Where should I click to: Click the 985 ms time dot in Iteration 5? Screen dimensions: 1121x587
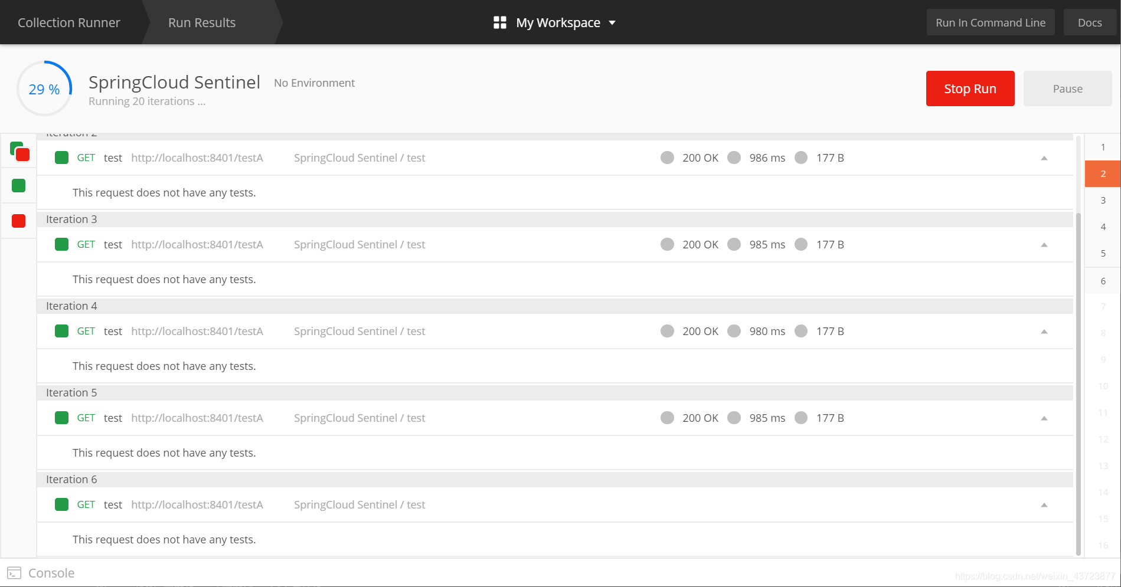click(x=734, y=418)
